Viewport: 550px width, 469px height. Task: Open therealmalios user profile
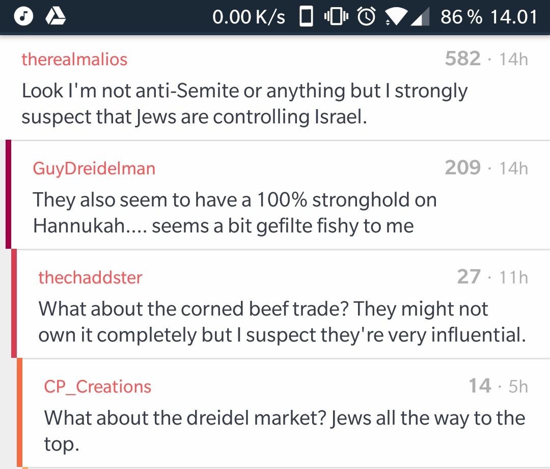(74, 60)
